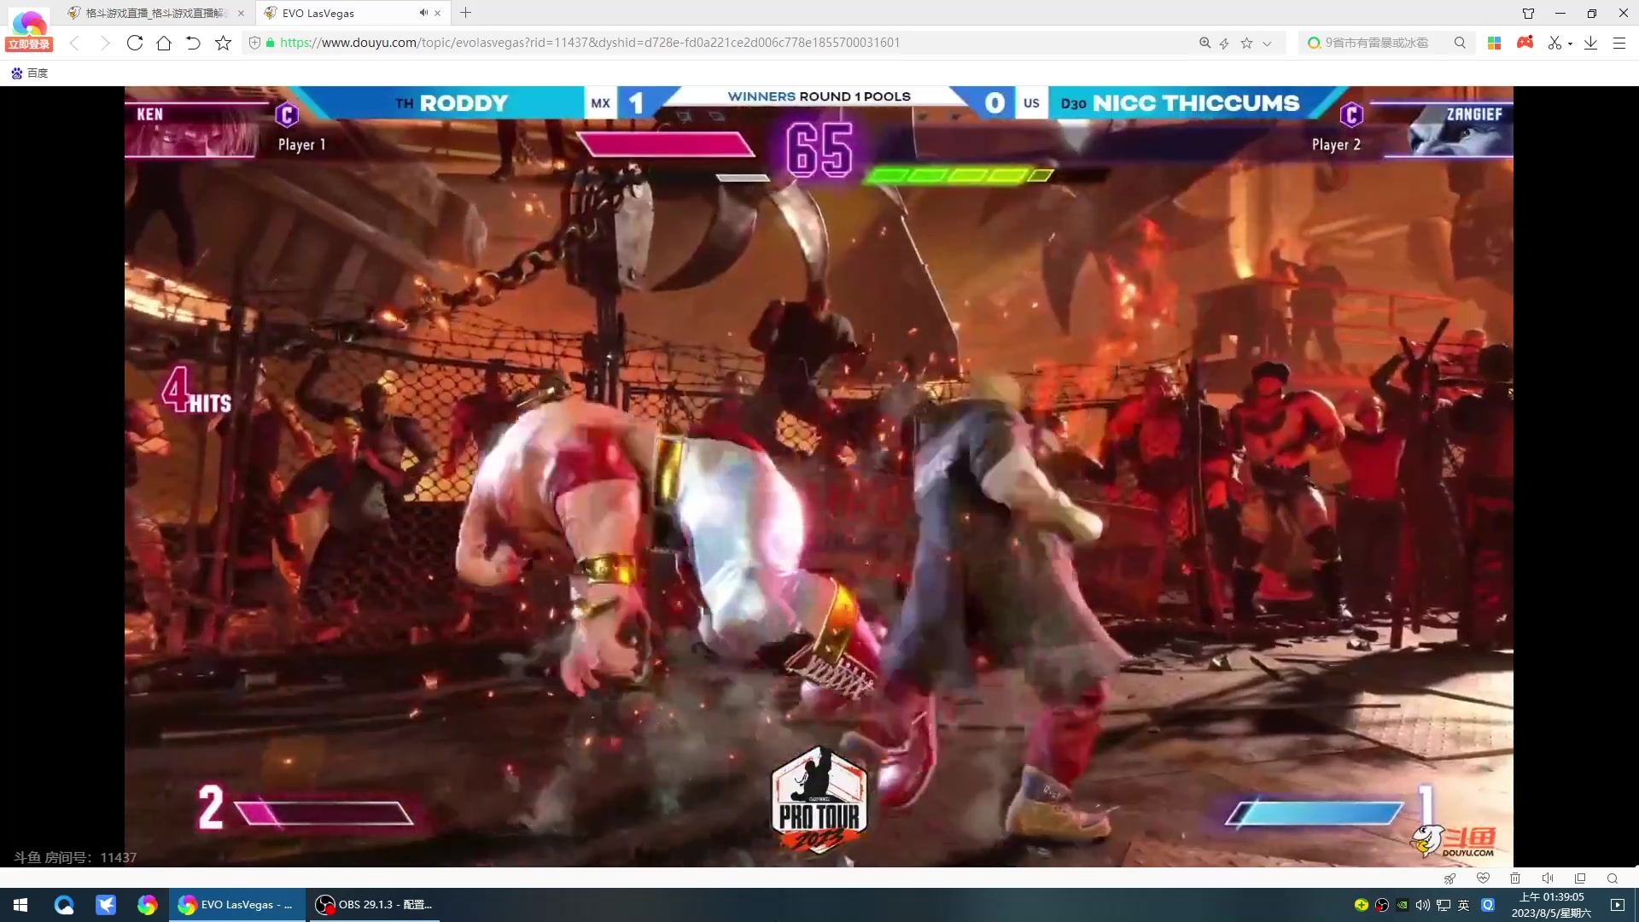
Task: Click the trash clear-data icon
Action: point(1515,878)
